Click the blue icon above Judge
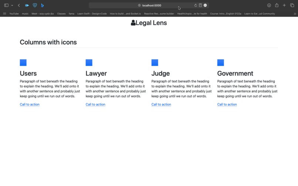Viewport: 298px width, 186px height. (155, 63)
